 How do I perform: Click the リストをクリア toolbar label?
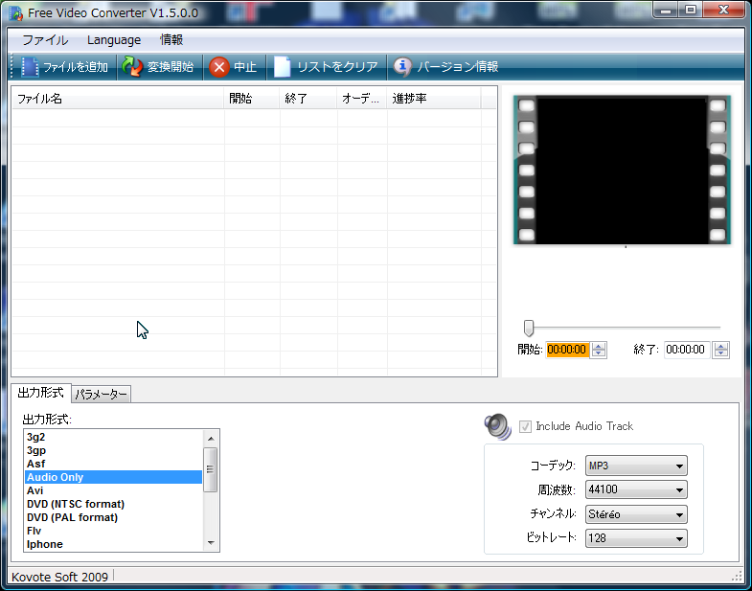point(337,67)
